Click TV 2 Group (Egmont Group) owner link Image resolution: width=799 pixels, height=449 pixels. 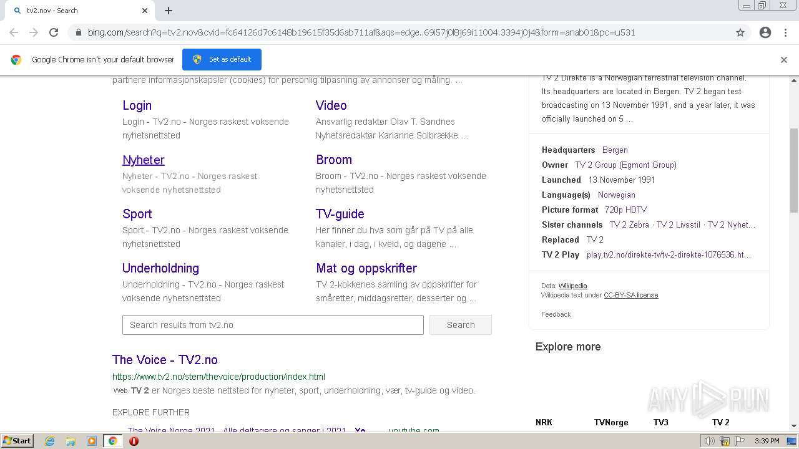coord(625,165)
